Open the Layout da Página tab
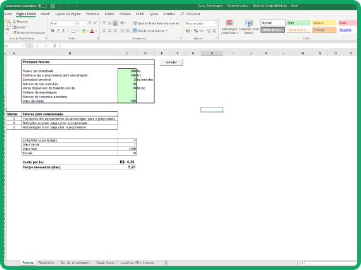Image resolution: width=361 pixels, height=270 pixels. [68, 14]
